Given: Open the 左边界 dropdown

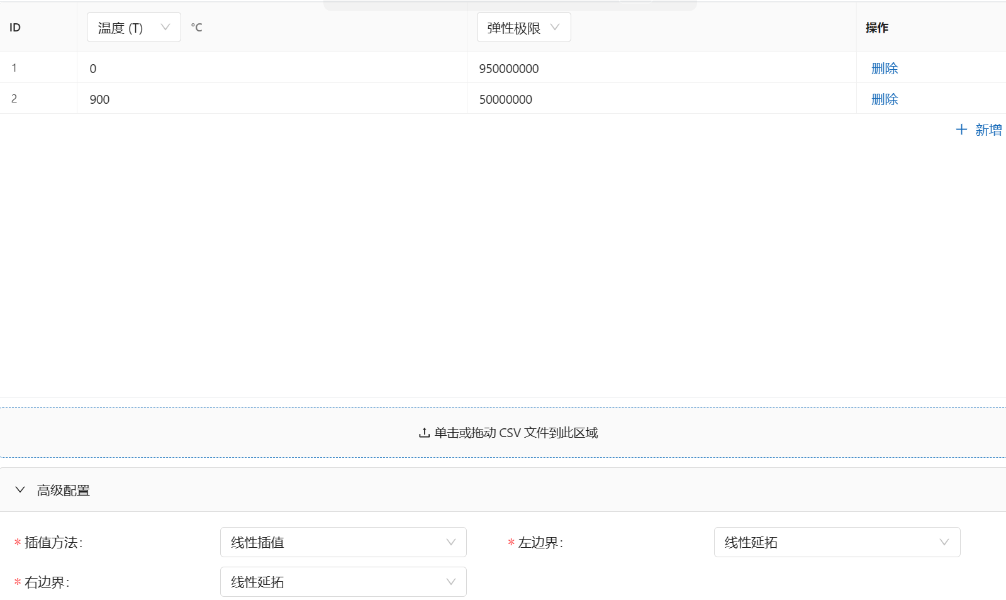Looking at the screenshot, I should point(837,542).
